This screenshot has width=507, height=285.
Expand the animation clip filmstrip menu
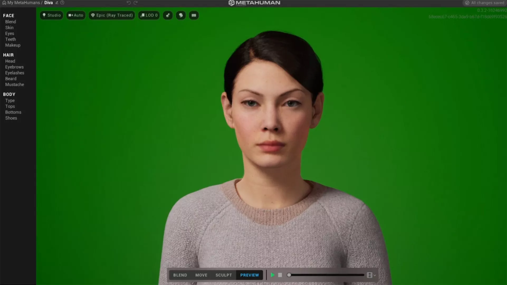(x=371, y=275)
